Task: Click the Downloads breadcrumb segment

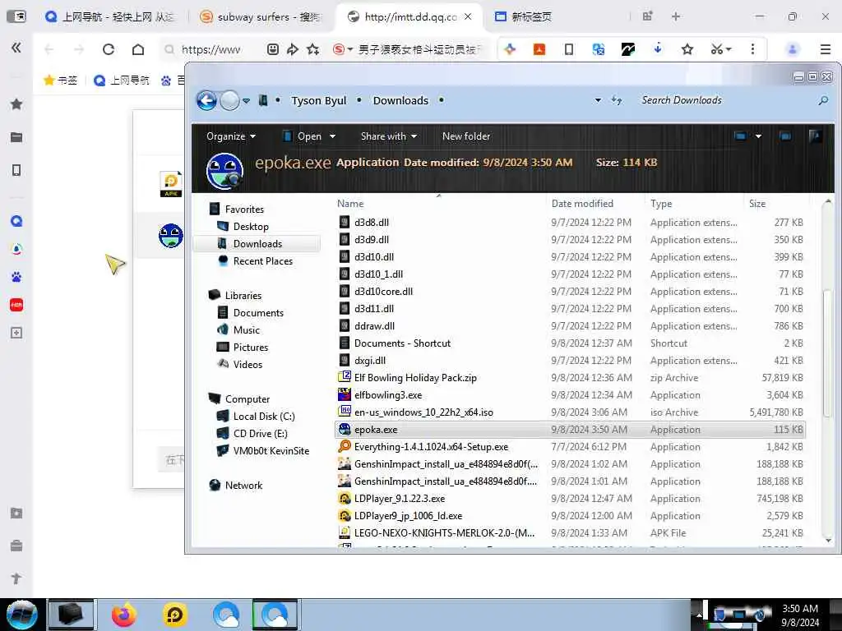Action: 400,100
